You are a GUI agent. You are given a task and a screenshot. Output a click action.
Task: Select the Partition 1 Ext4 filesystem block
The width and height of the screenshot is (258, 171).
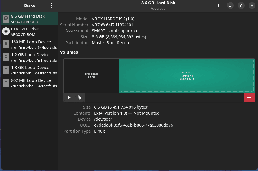point(187,76)
